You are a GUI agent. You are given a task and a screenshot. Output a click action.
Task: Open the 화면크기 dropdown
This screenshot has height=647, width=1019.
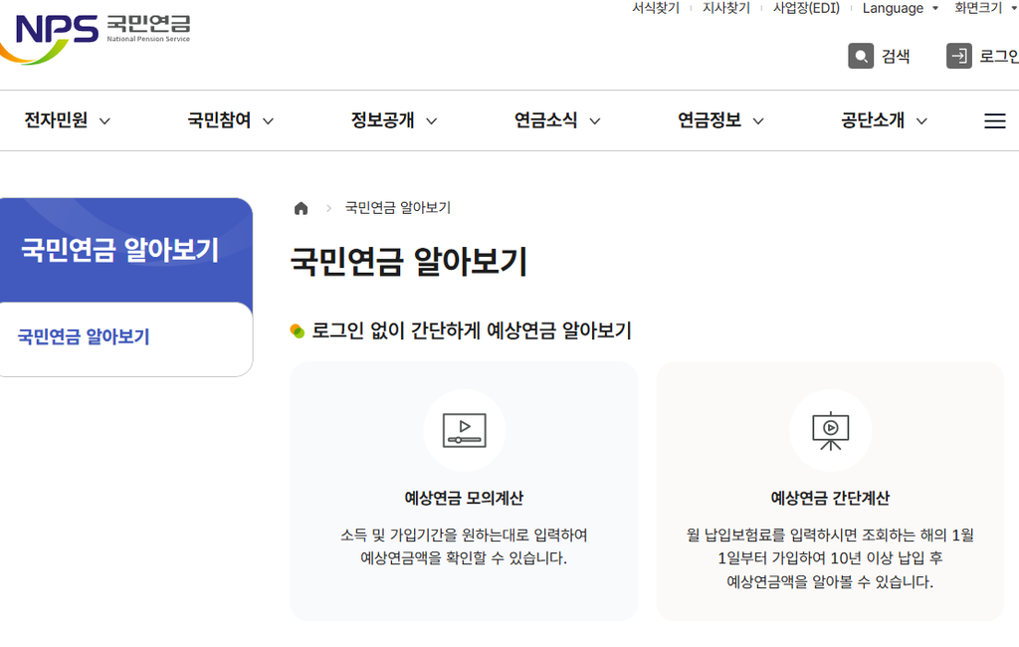[985, 8]
